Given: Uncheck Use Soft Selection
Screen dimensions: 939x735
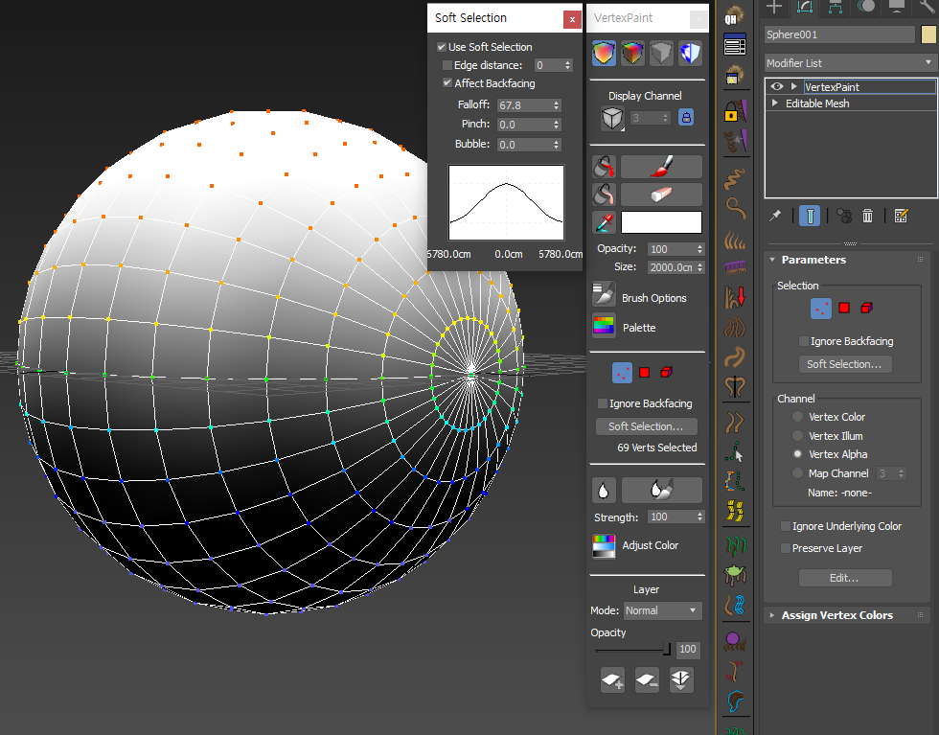Looking at the screenshot, I should 442,47.
